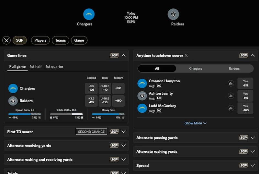This screenshot has height=174, width=259.
Task: Expand Alternate passing yards section
Action: coord(253,138)
